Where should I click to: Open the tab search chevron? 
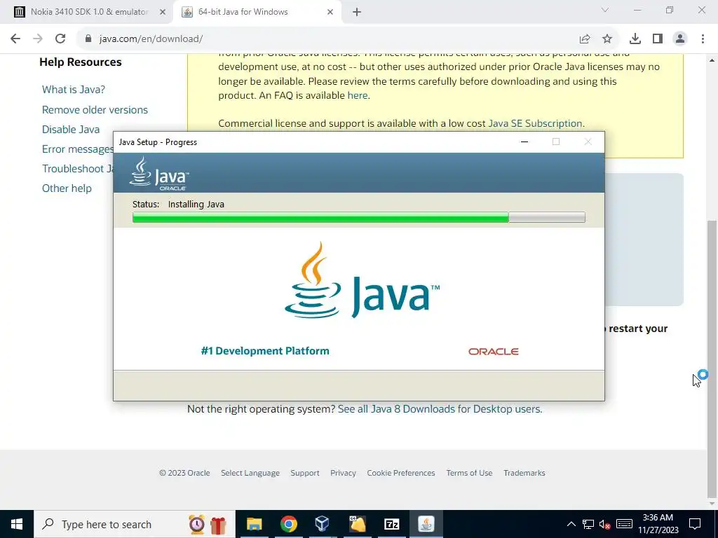pyautogui.click(x=605, y=10)
